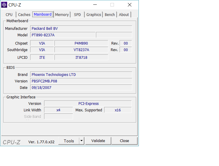This screenshot has height=166, width=219.
Task: Open the Memory tab
Action: click(x=62, y=15)
